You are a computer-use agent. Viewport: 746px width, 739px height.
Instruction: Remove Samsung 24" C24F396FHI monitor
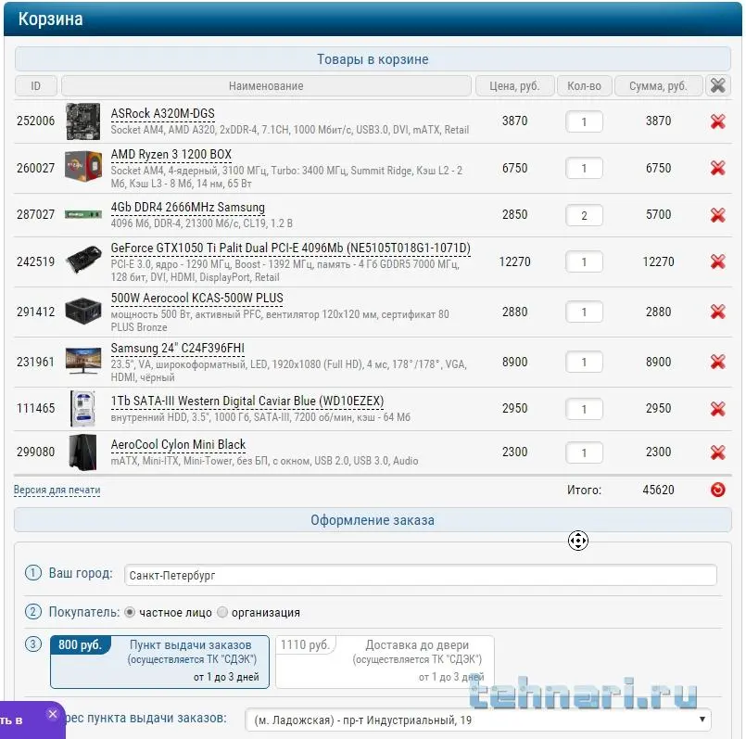pos(717,362)
